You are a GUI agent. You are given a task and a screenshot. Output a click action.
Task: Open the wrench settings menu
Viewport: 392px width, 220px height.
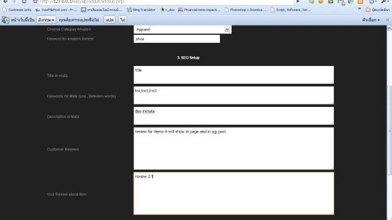pyautogui.click(x=385, y=1)
